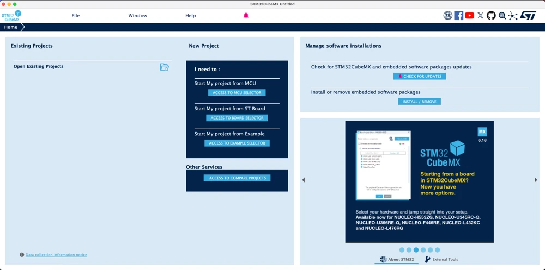Click the STM32CubeMX logo icon
The height and width of the screenshot is (270, 545).
point(11,16)
